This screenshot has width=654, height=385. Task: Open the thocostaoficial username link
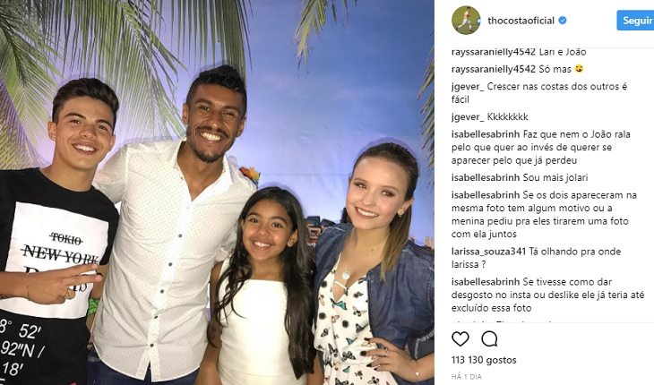521,21
